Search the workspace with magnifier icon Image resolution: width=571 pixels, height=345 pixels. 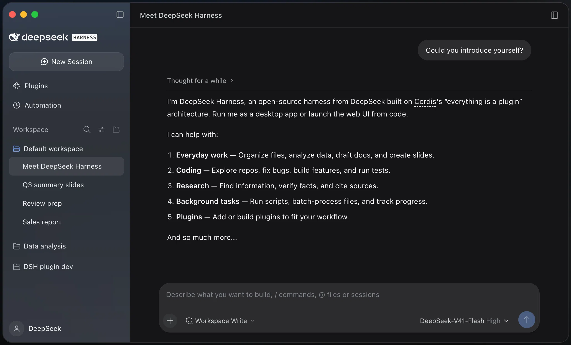point(87,130)
